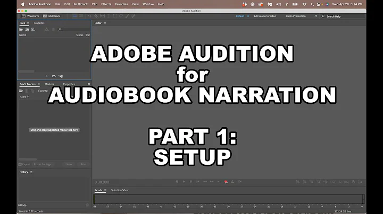Switch to the Markers tab
The width and height of the screenshot is (383, 214).
[x=49, y=84]
